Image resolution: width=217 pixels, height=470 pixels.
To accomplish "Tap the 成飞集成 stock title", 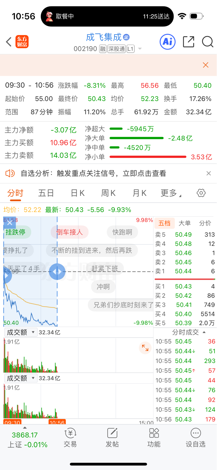I will [x=104, y=37].
